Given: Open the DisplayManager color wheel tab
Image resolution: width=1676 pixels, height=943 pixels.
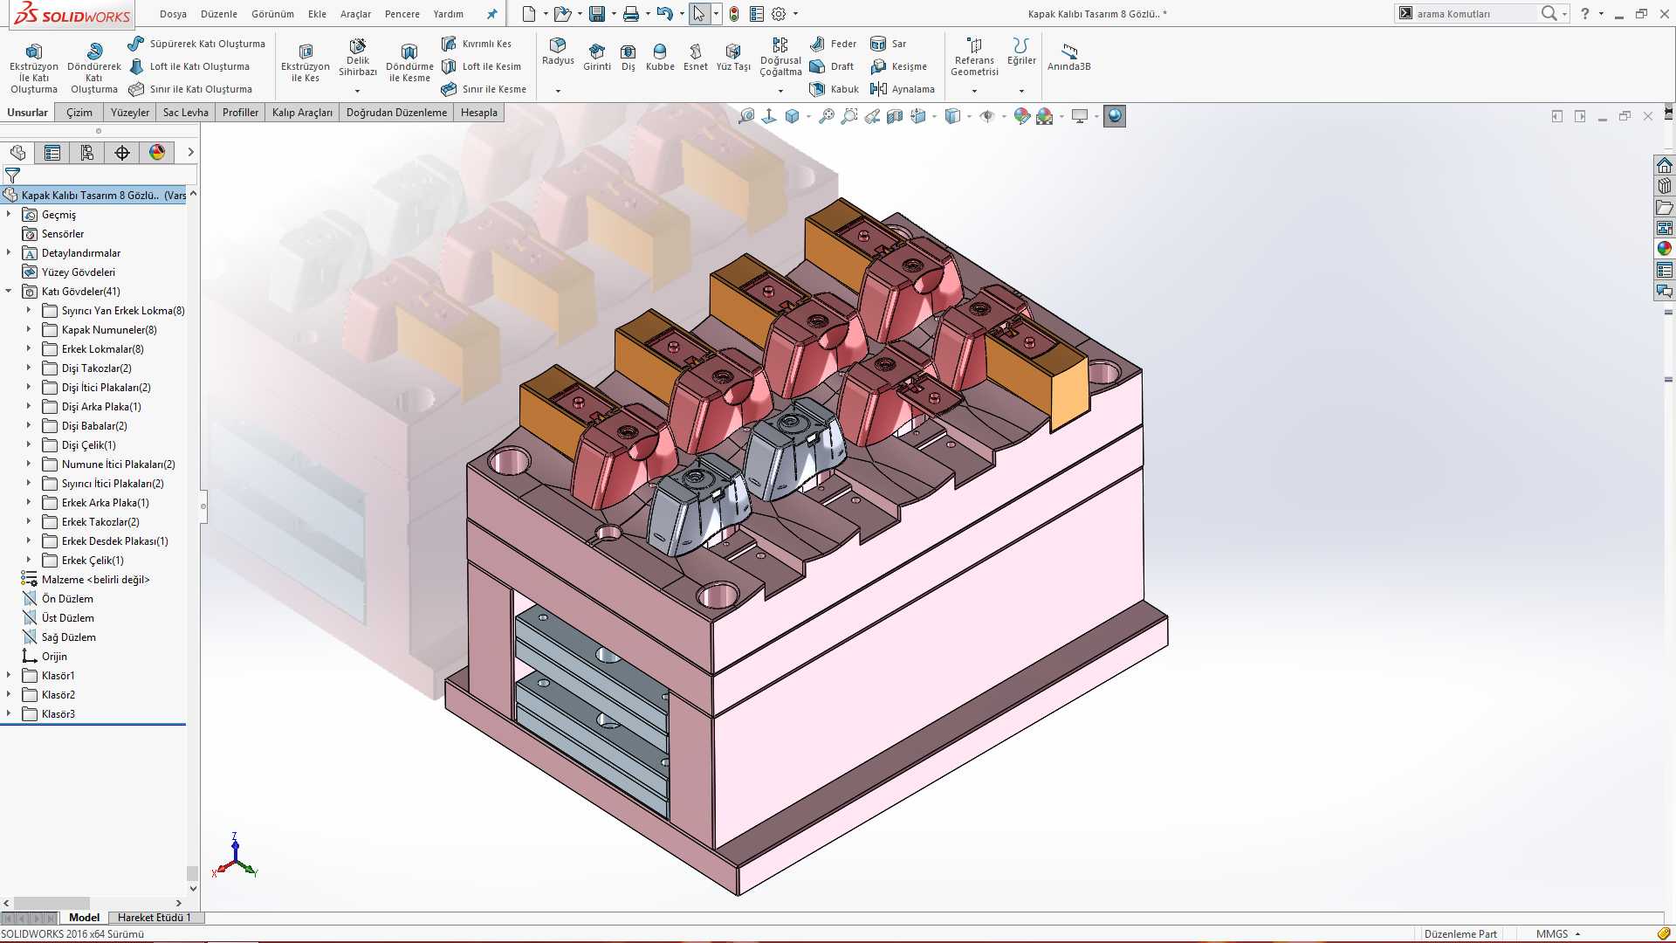Looking at the screenshot, I should click(x=157, y=153).
